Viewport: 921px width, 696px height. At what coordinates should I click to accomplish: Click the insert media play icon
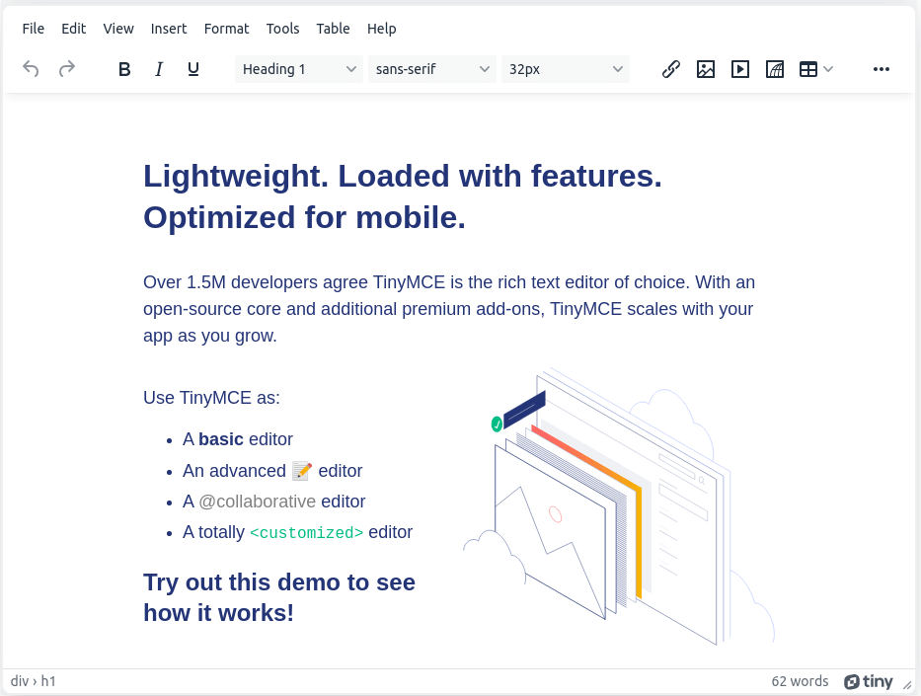tap(739, 69)
